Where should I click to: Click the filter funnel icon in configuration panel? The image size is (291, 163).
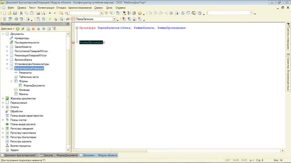(x=54, y=29)
